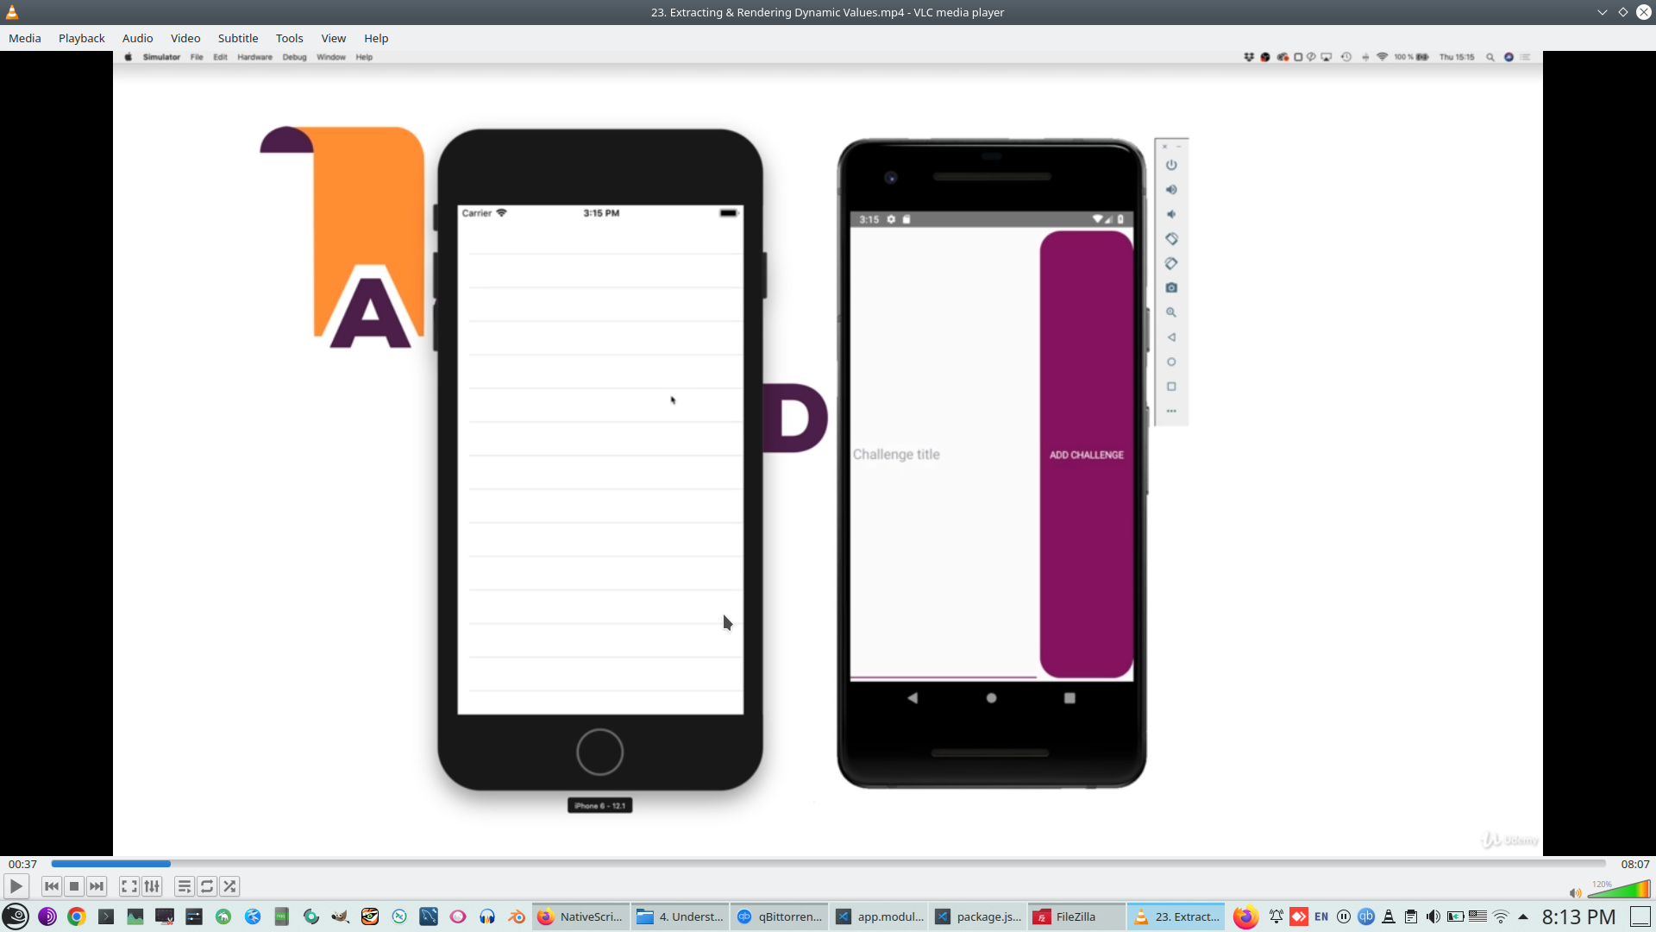Click the video seek progress bar

coord(828,864)
